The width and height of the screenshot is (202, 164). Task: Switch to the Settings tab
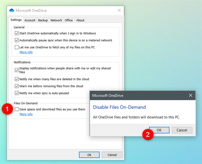pos(16,20)
